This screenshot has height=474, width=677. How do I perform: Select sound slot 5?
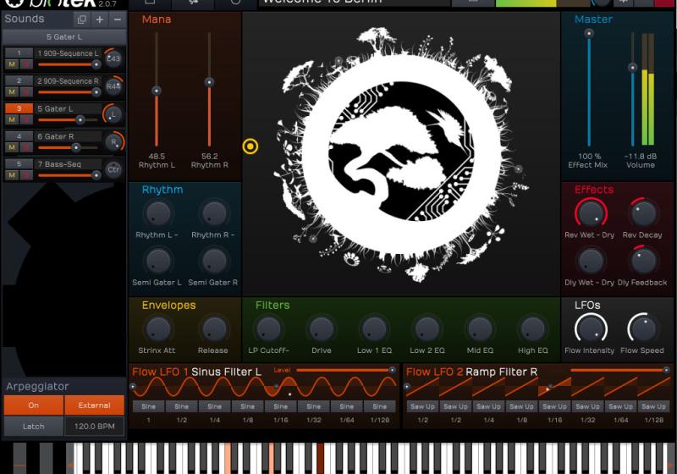pos(19,164)
